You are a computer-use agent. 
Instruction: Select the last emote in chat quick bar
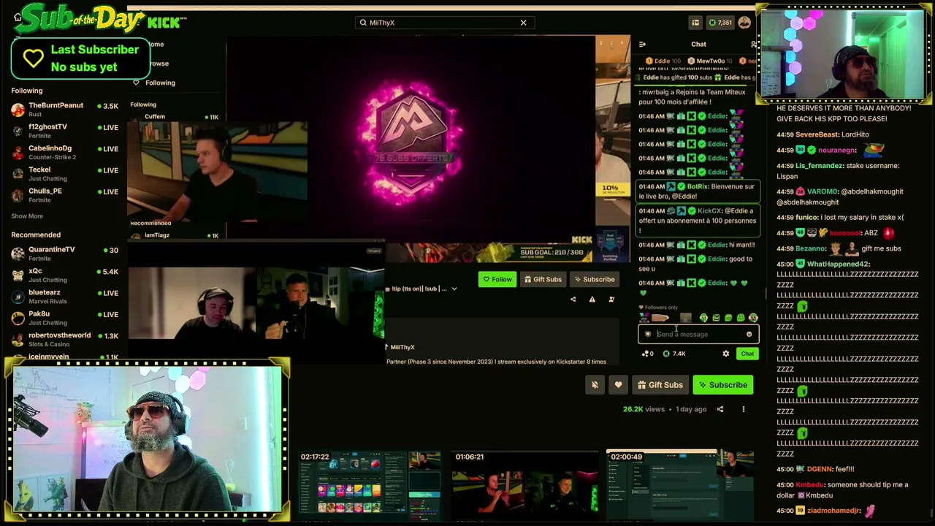[753, 318]
